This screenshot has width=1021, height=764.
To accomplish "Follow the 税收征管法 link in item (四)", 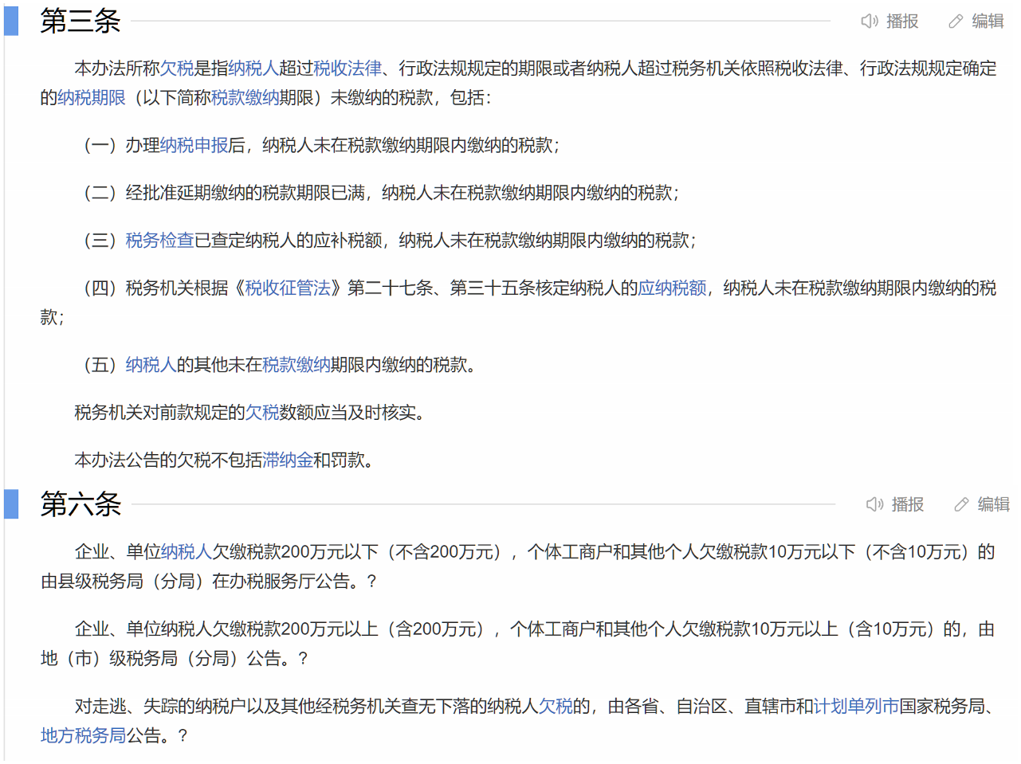I will (x=288, y=288).
